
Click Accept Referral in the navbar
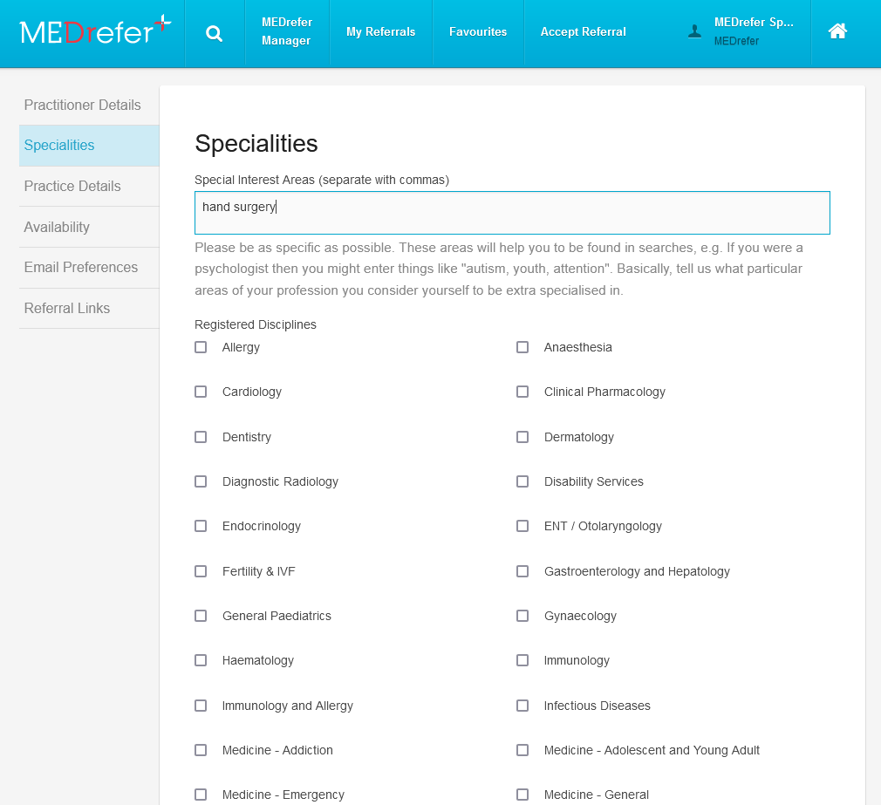click(583, 32)
